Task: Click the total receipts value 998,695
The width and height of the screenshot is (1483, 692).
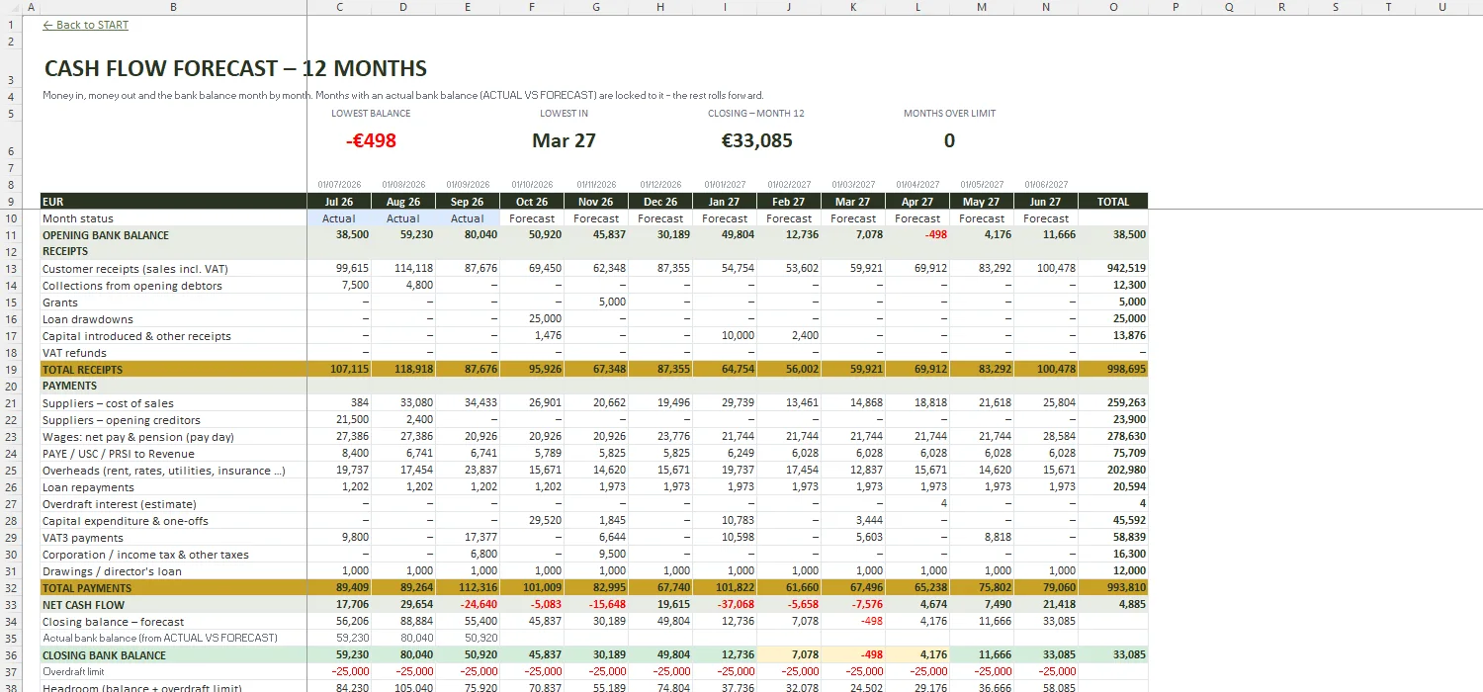Action: tap(1126, 370)
